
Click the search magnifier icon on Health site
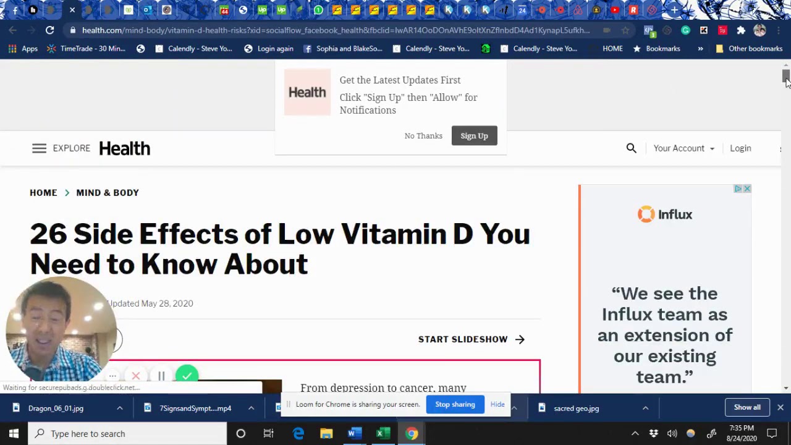pos(631,148)
